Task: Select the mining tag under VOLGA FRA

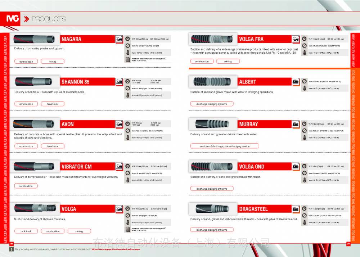Action: point(228,62)
